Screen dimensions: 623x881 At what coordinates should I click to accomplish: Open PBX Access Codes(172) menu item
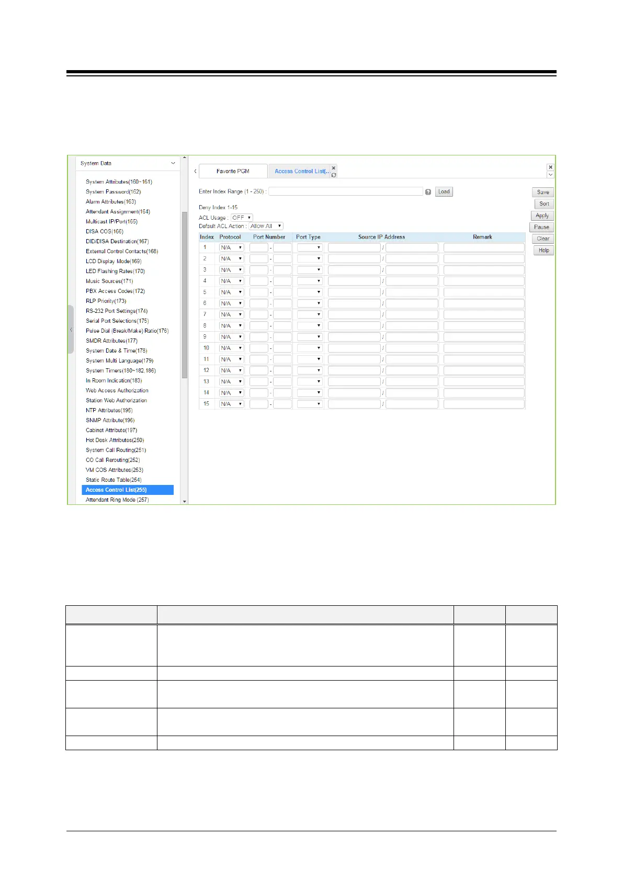pyautogui.click(x=115, y=291)
